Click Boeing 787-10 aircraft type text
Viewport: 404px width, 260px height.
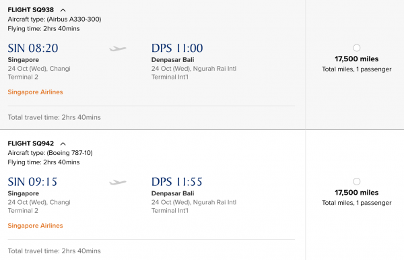tap(69, 153)
